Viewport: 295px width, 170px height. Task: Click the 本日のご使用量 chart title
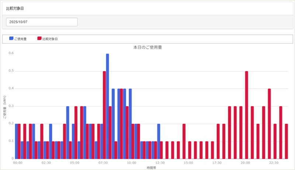(148, 47)
